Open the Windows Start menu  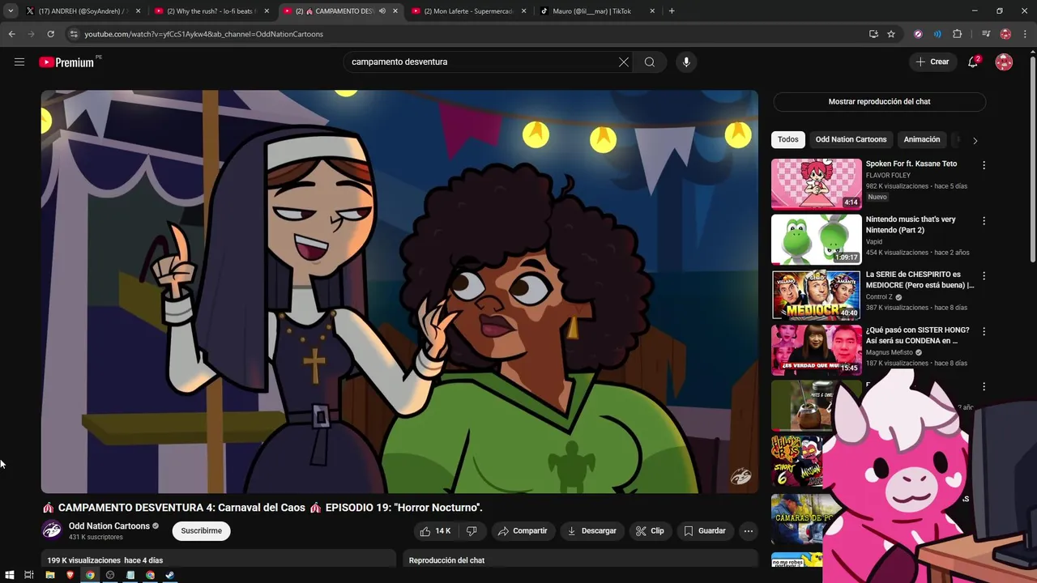point(9,575)
